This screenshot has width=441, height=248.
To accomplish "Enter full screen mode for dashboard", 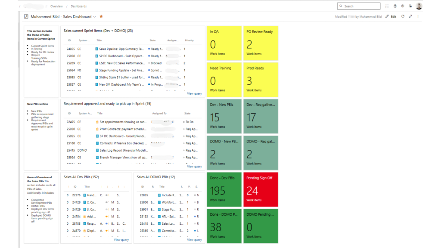I will pos(410,16).
